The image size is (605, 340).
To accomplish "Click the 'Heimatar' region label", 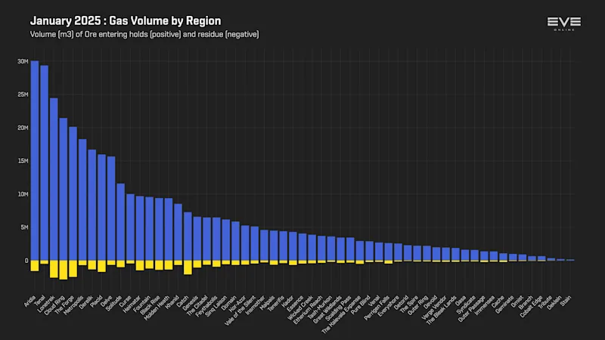I will [x=132, y=304].
